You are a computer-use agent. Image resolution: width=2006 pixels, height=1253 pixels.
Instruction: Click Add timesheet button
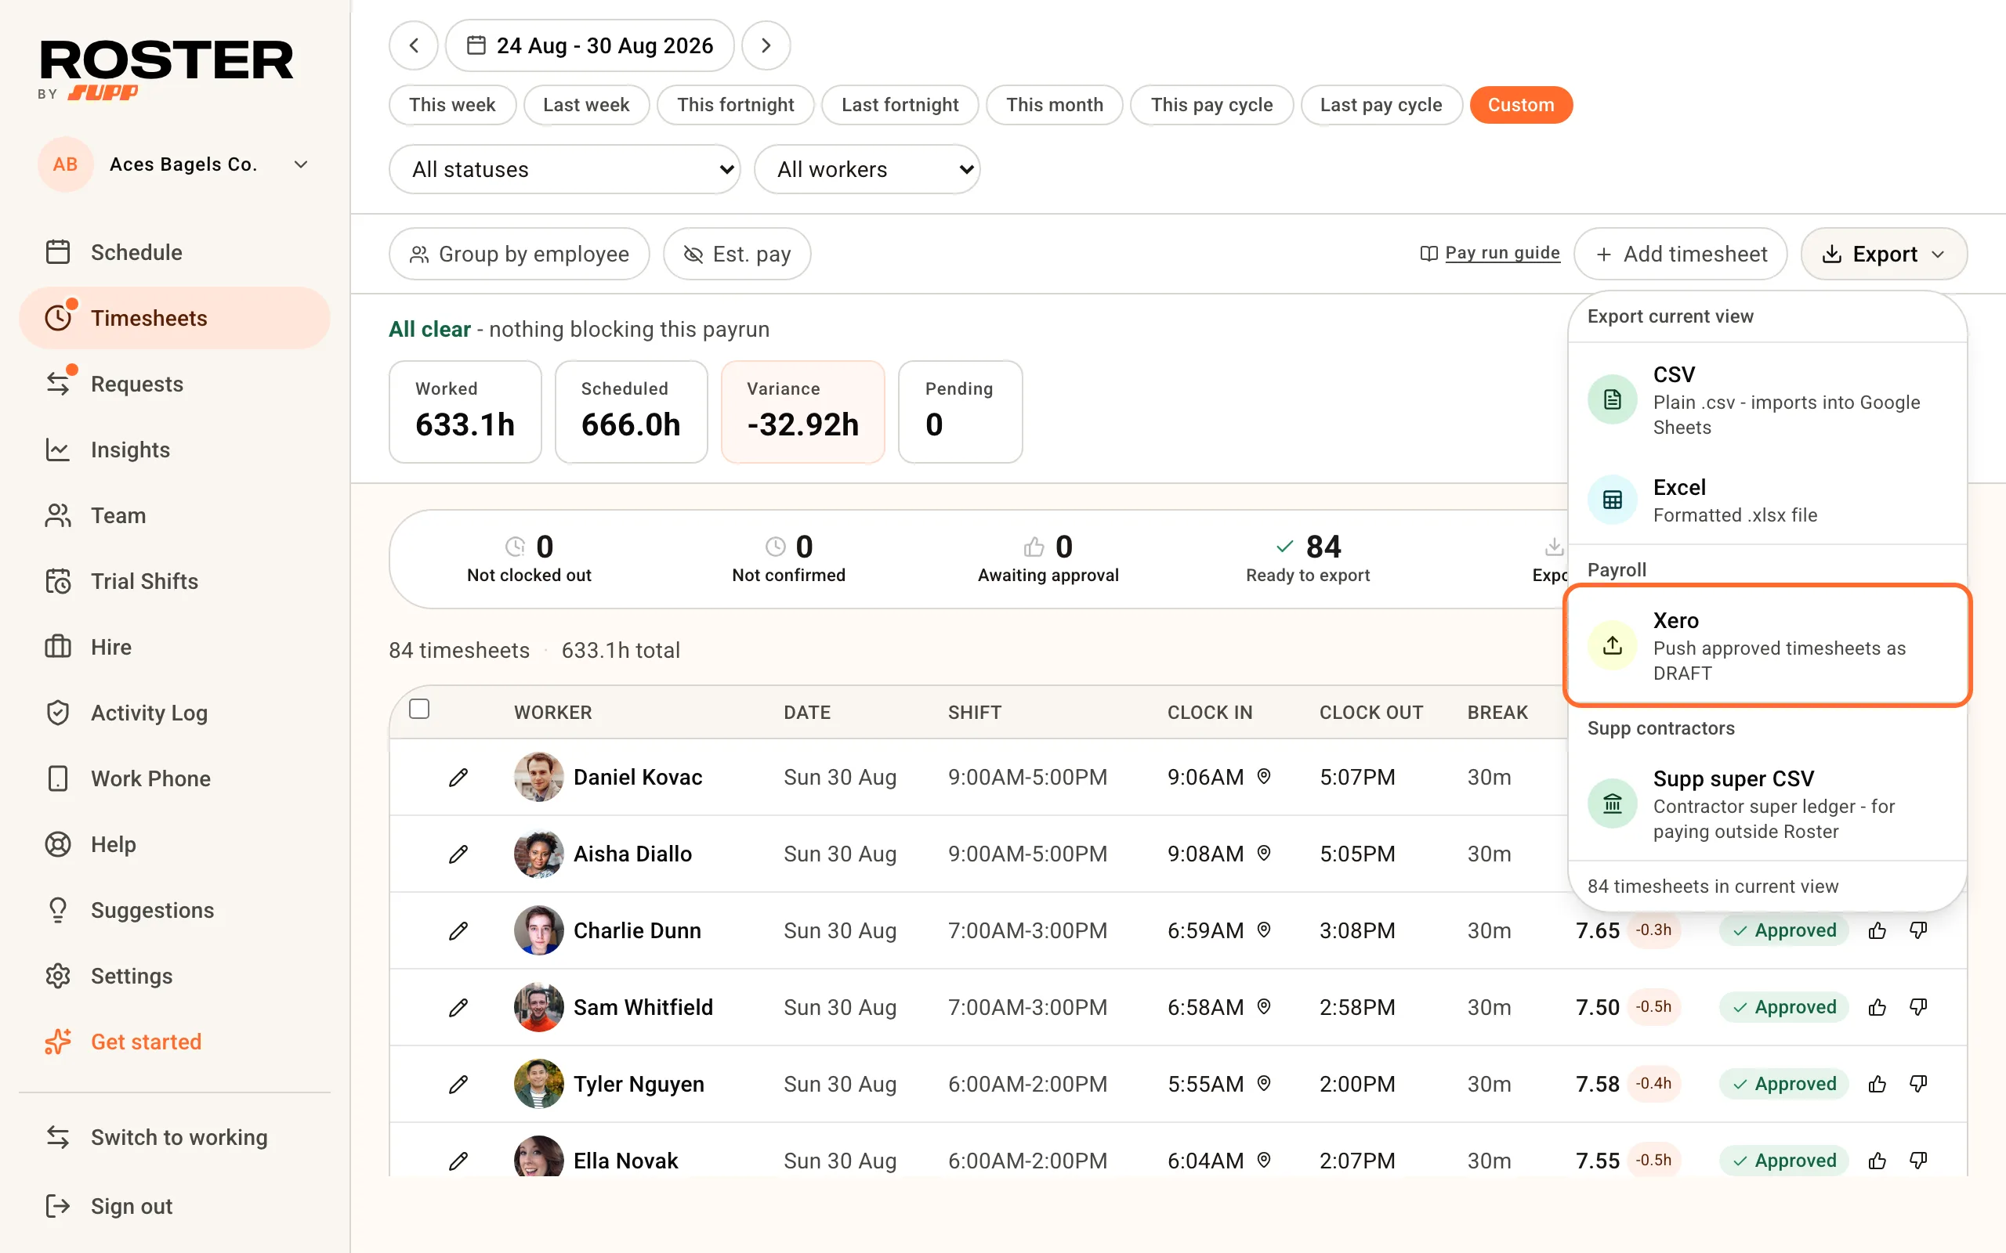1680,254
